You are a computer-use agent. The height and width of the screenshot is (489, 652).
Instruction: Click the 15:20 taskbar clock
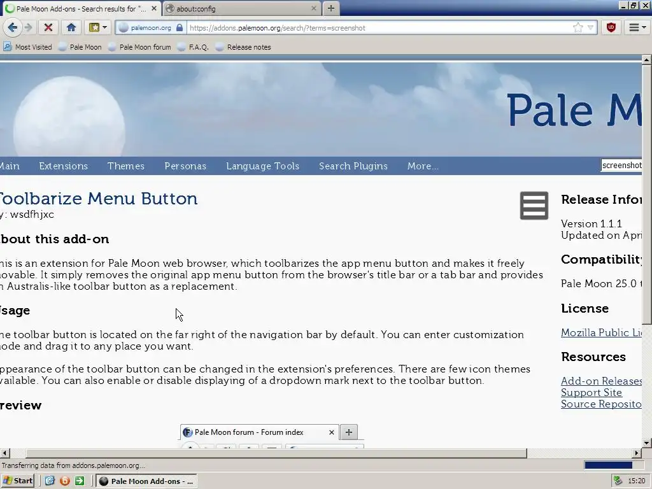pyautogui.click(x=637, y=481)
